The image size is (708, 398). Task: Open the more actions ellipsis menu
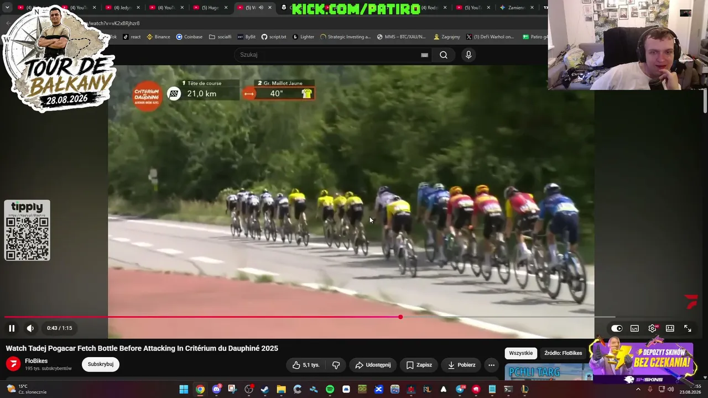point(491,365)
